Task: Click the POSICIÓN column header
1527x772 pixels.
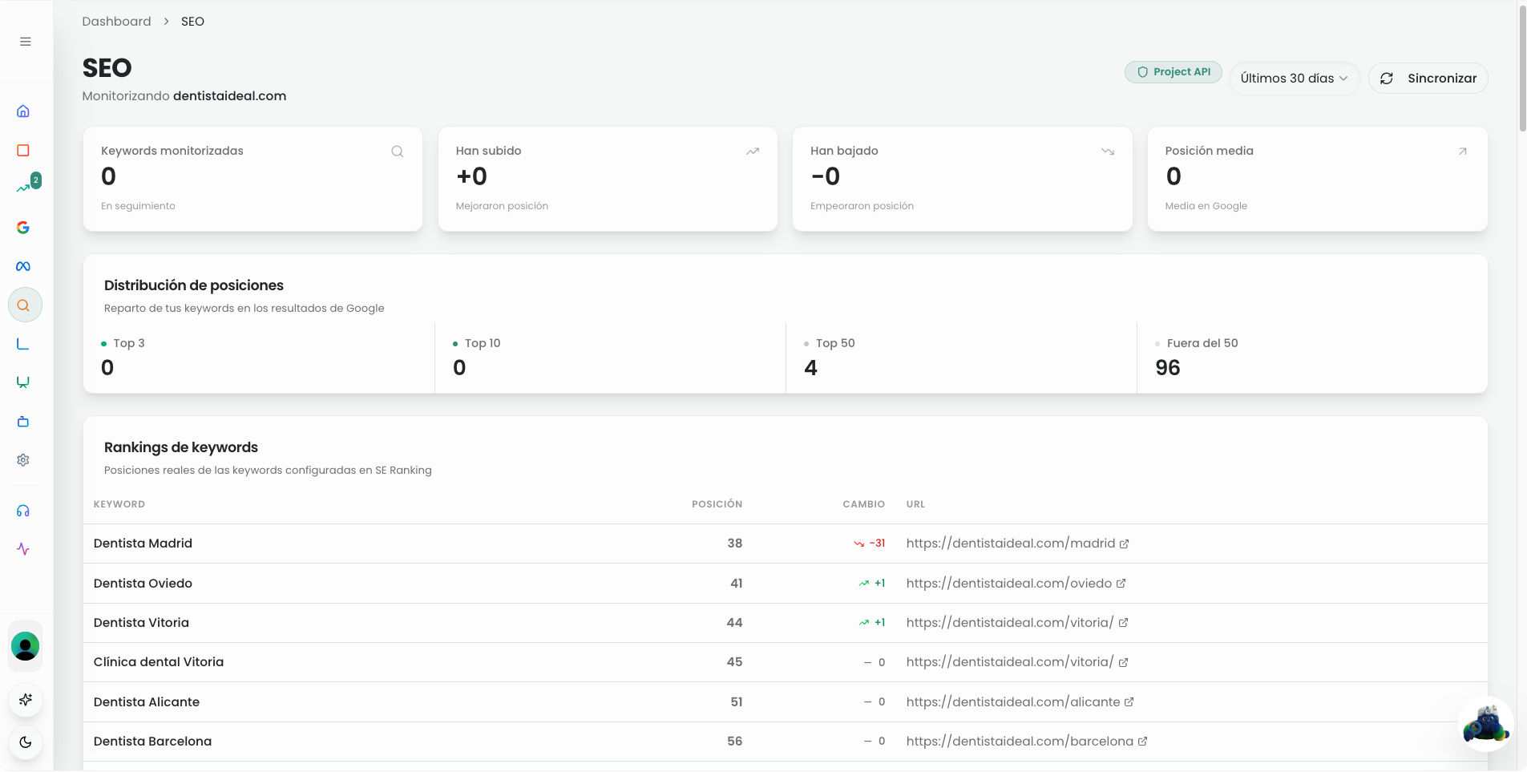Action: 717,504
